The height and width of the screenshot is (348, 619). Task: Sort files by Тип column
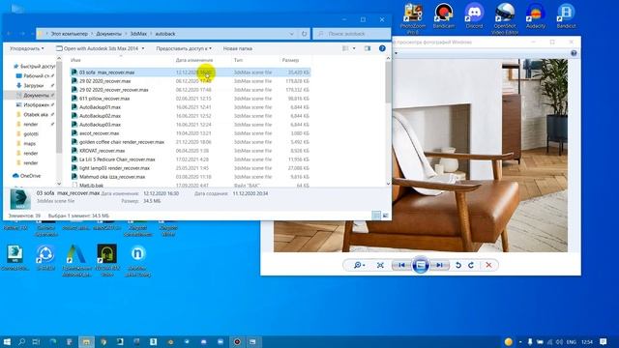coord(239,60)
